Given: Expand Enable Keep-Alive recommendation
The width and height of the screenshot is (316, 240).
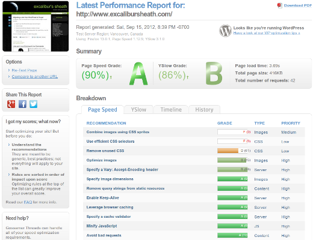Looking at the screenshot, I should 102,198.
